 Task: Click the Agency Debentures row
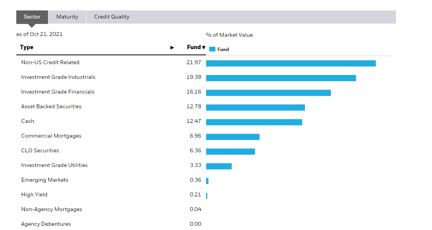[46, 224]
